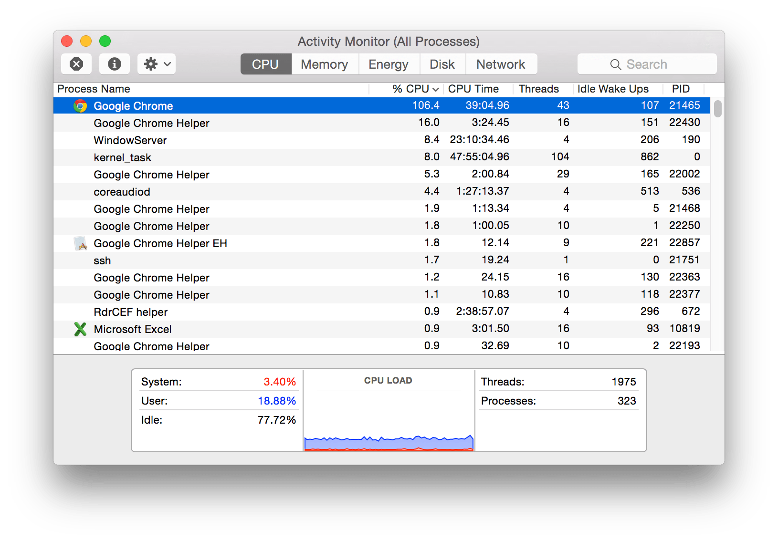Switch to the Network tab
The width and height of the screenshot is (778, 541).
pos(501,64)
